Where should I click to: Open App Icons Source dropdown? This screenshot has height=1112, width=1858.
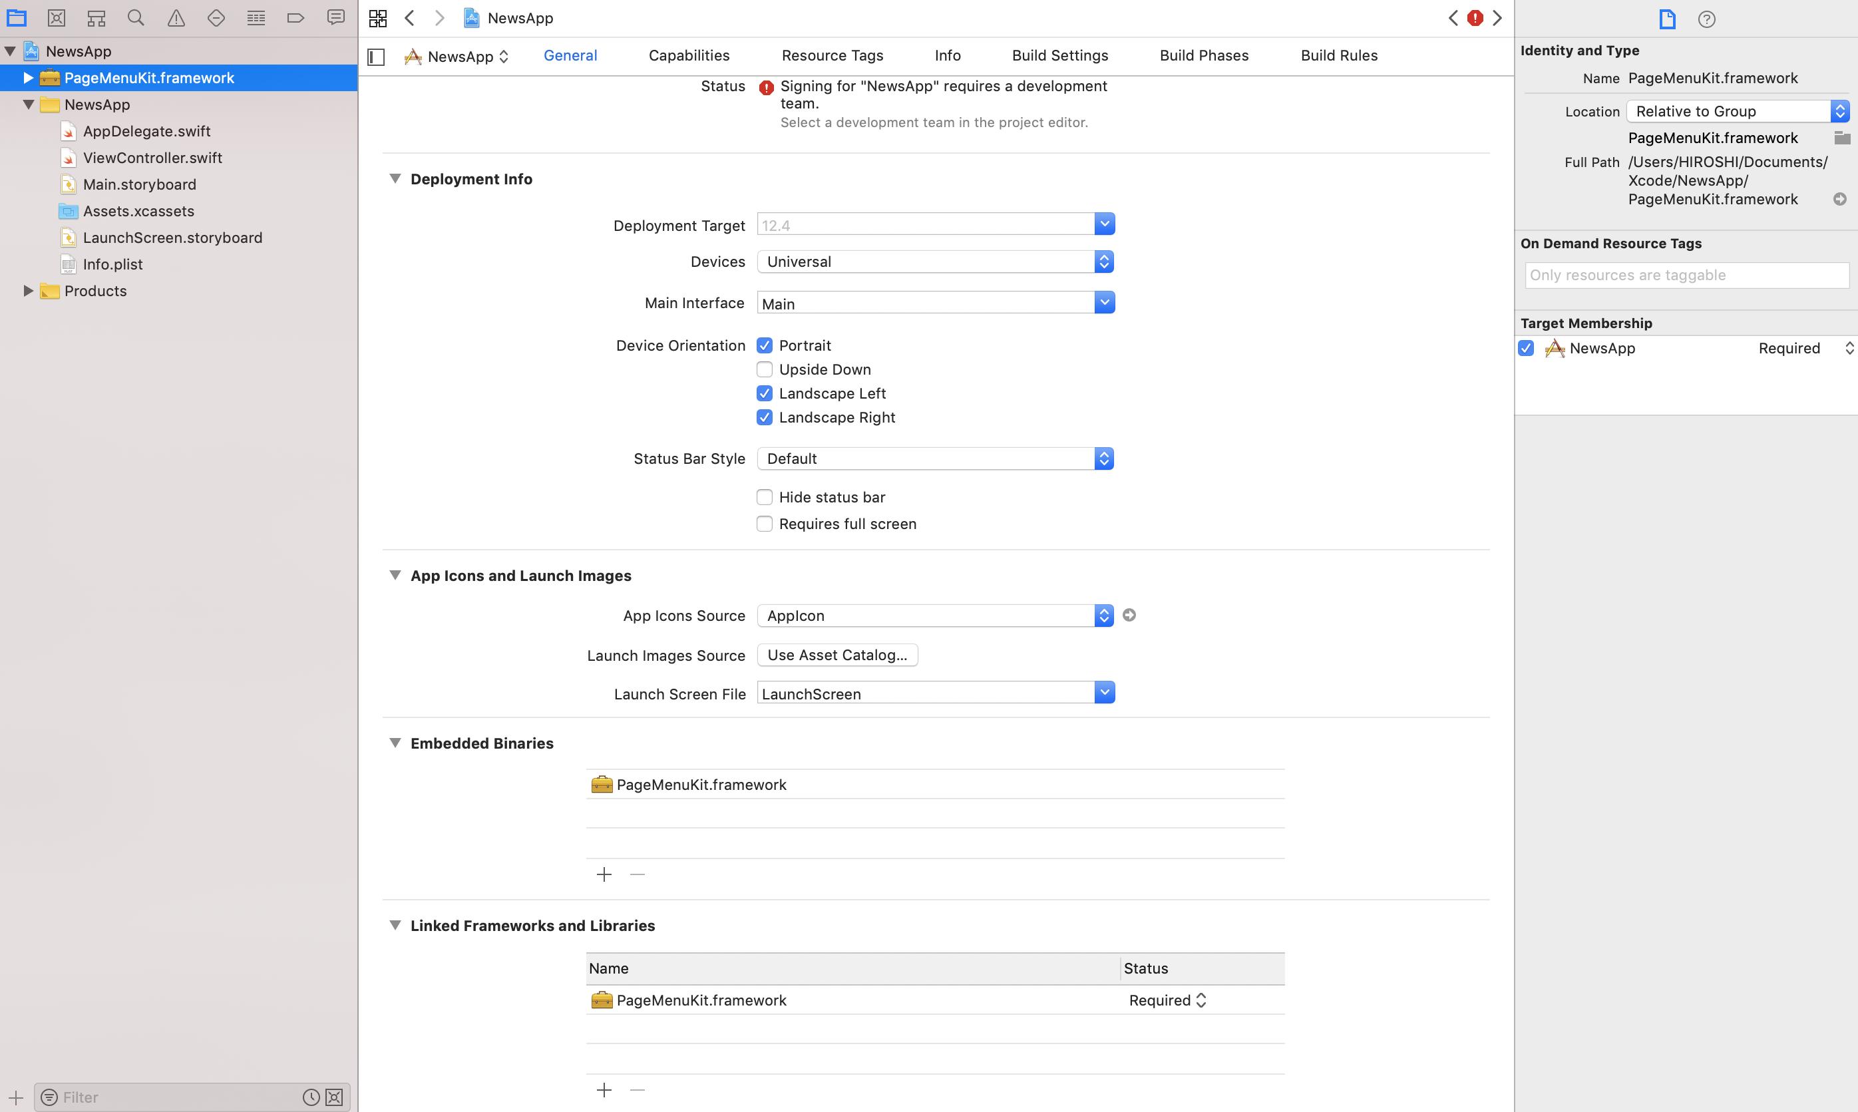coord(936,616)
